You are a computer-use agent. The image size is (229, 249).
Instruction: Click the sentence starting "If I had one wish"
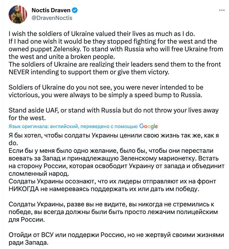112,41
